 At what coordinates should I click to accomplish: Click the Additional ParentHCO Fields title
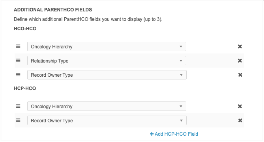pos(53,10)
